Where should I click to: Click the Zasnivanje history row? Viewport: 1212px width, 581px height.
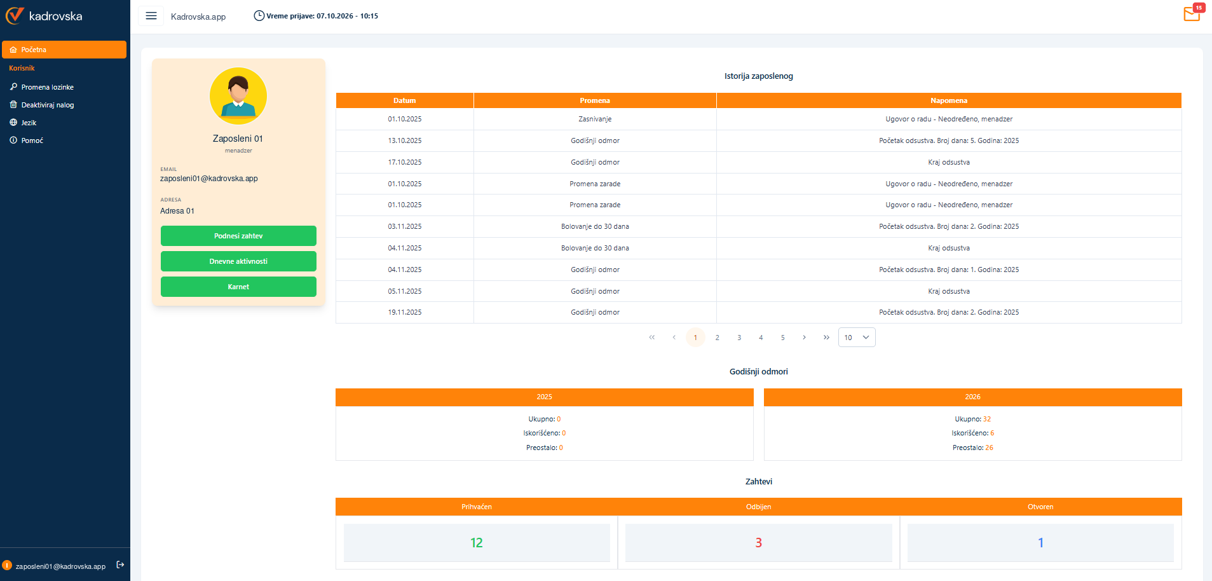coord(759,119)
